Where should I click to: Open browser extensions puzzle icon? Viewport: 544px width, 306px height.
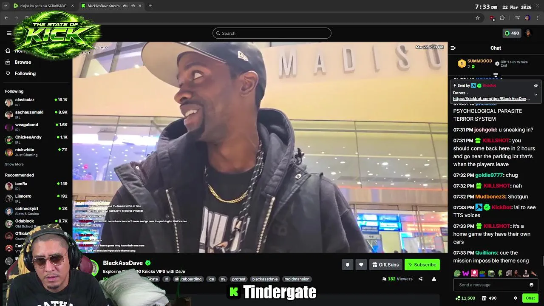[x=502, y=18]
